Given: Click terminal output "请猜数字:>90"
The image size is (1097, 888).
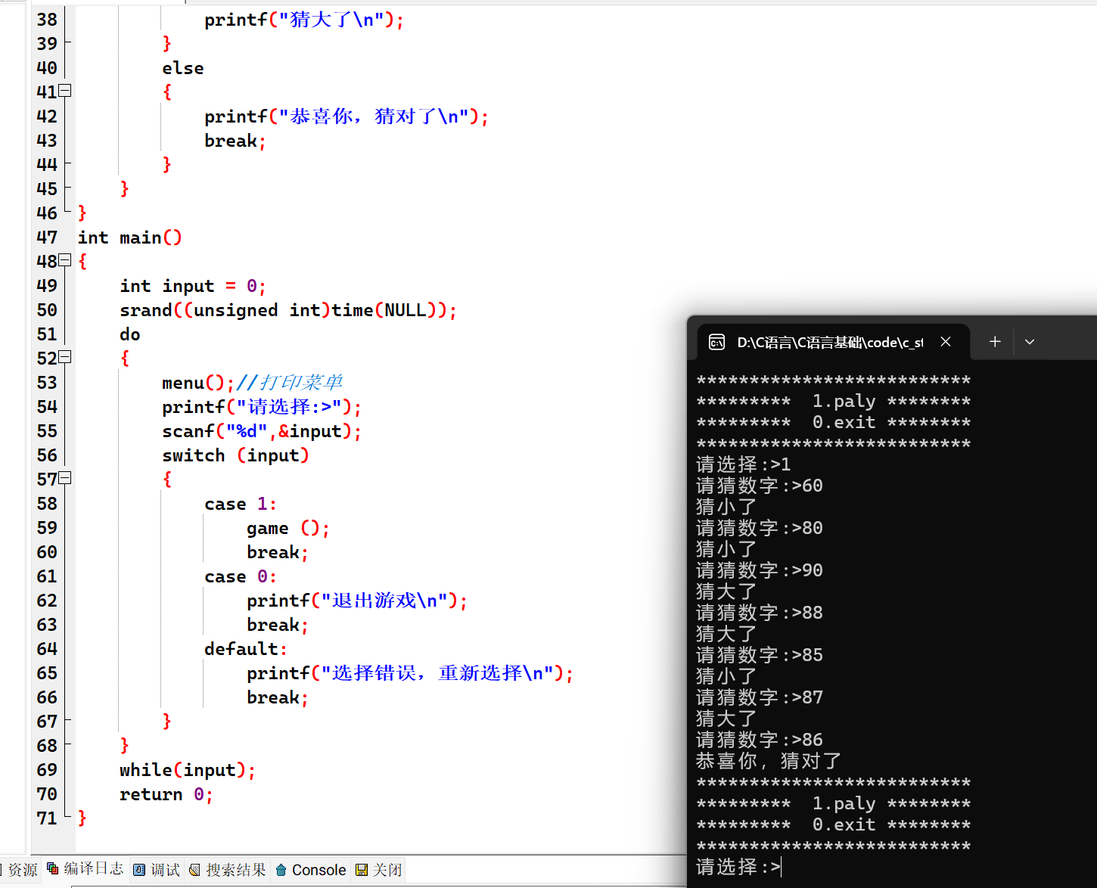Looking at the screenshot, I should click(x=760, y=570).
